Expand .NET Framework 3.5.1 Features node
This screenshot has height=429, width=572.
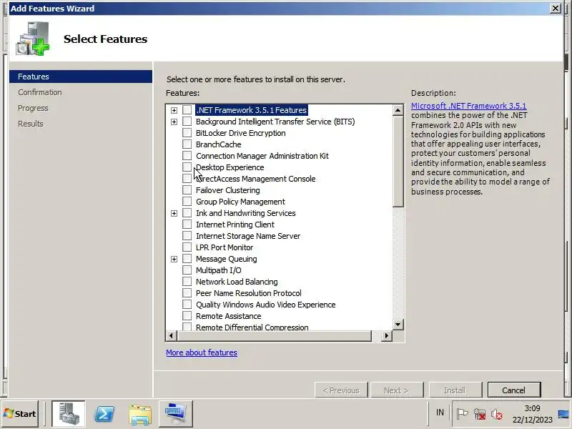pos(174,110)
